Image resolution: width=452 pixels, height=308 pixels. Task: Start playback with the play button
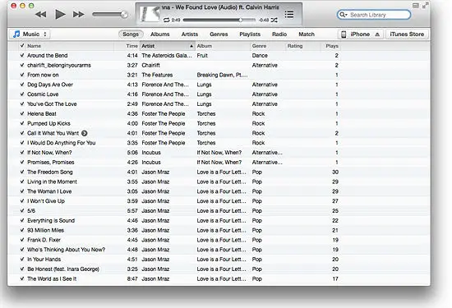point(60,14)
